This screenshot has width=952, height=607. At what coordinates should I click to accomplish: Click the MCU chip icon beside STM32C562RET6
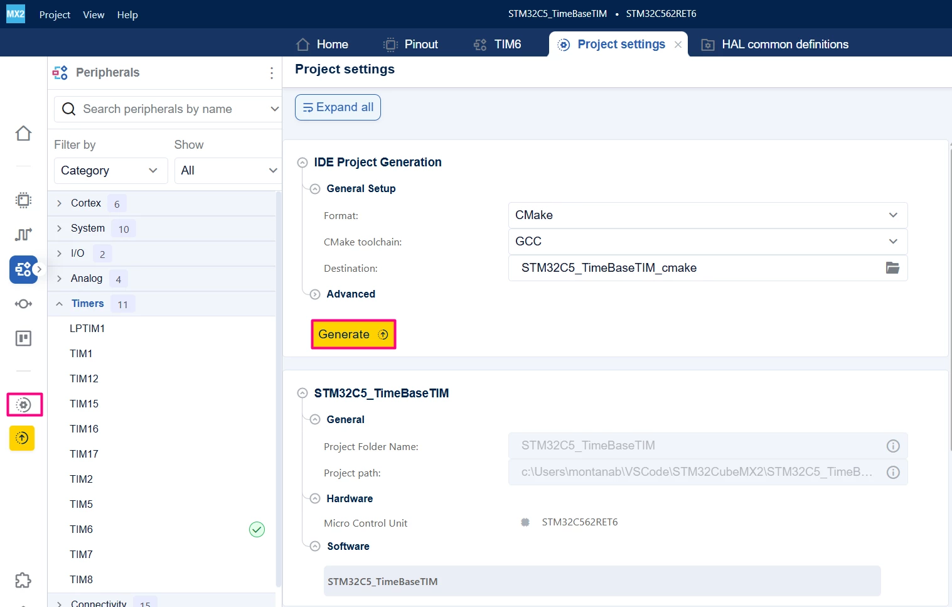pyautogui.click(x=525, y=522)
